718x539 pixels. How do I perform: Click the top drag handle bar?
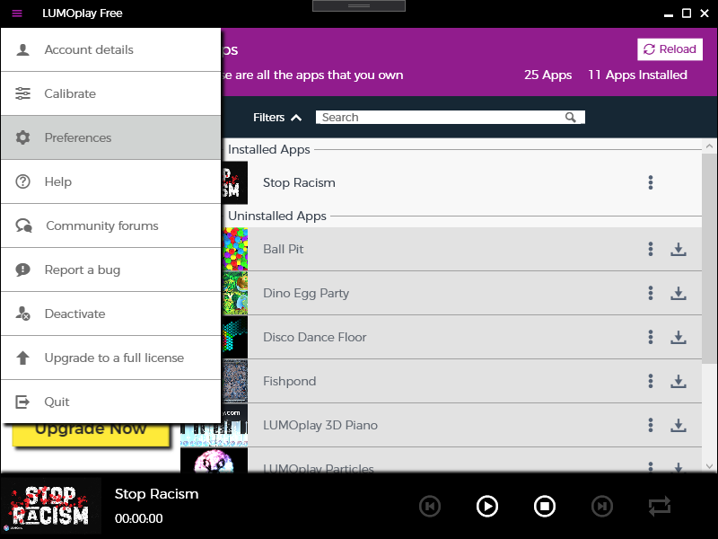click(x=359, y=5)
